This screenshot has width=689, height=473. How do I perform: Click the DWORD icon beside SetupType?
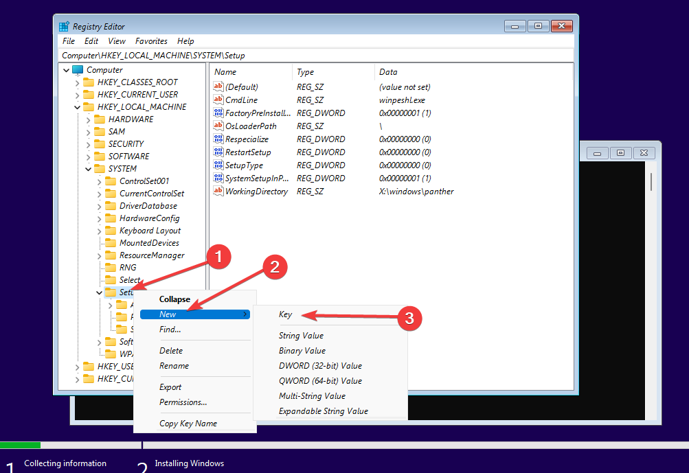pos(218,165)
